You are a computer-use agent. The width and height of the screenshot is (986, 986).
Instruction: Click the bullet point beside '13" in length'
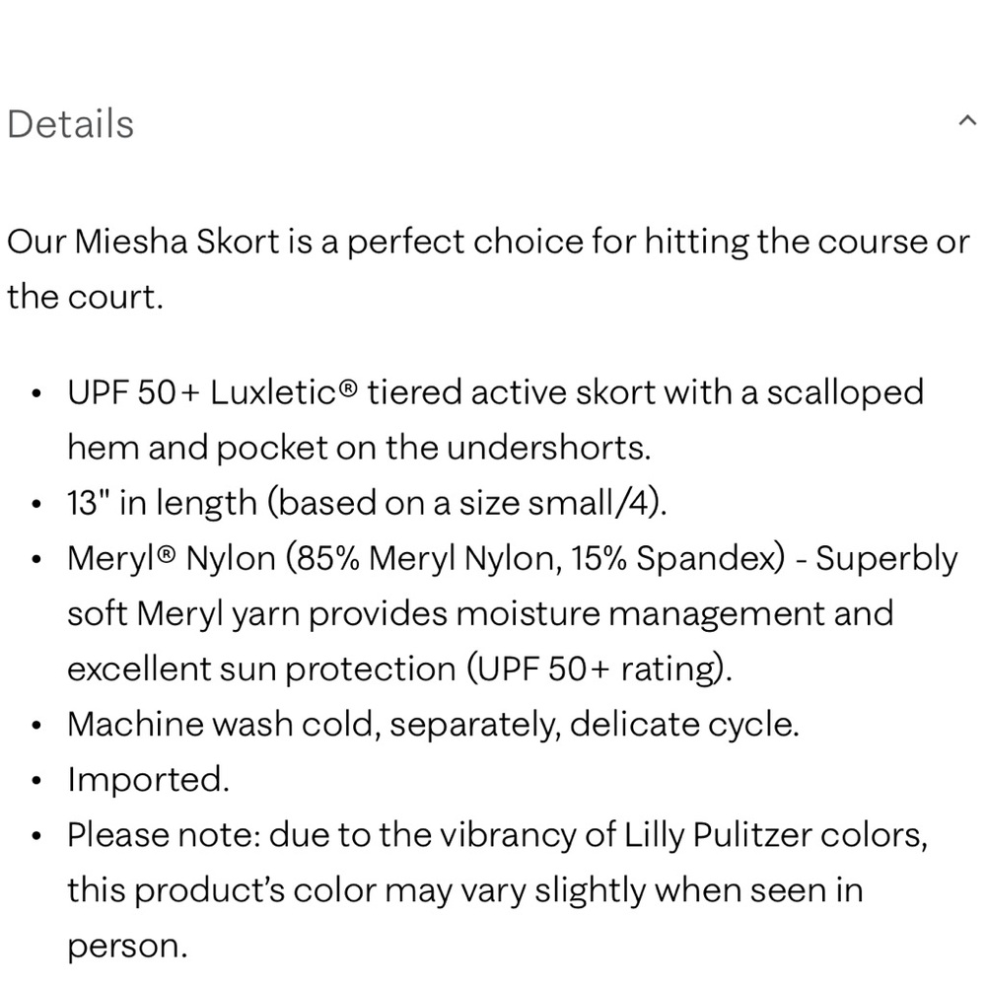click(36, 506)
